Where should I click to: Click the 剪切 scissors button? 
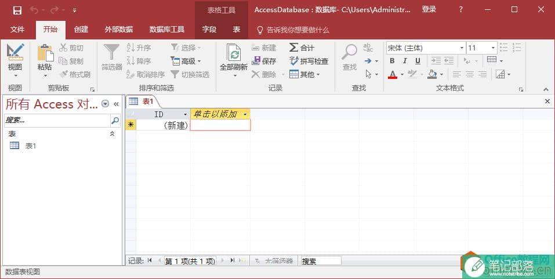pyautogui.click(x=71, y=48)
